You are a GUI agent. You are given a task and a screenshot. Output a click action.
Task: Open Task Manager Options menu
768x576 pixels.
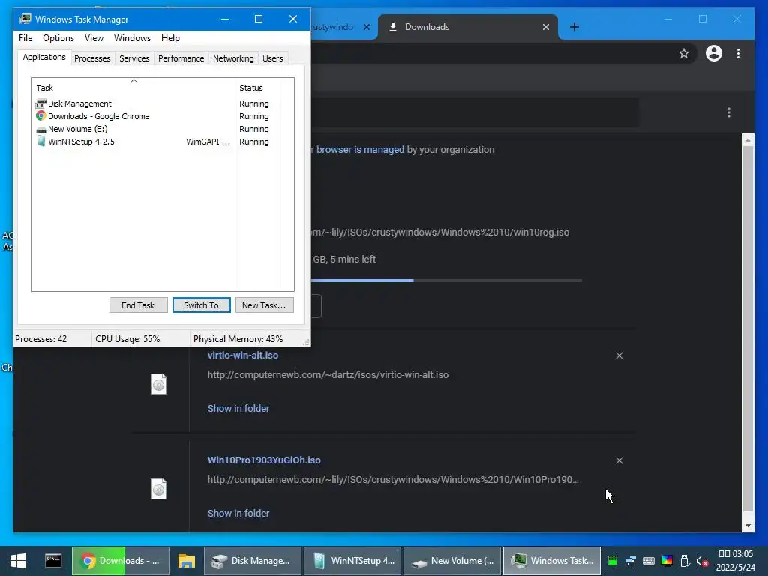pyautogui.click(x=58, y=38)
